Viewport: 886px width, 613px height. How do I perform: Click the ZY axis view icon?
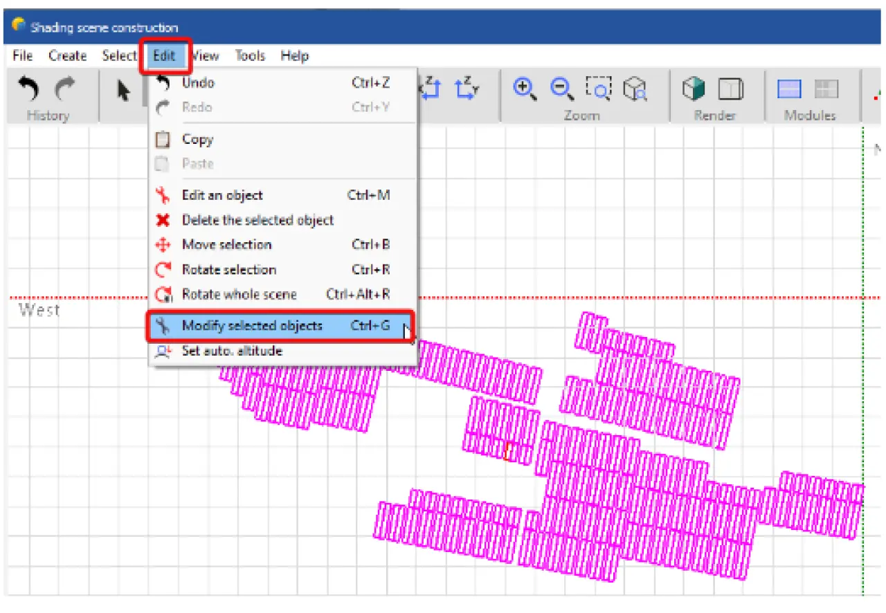point(466,88)
